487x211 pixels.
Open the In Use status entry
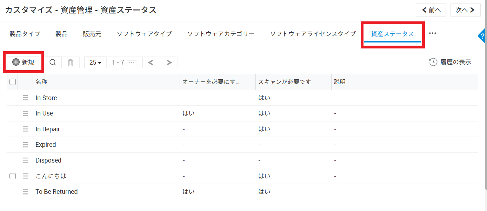point(44,113)
